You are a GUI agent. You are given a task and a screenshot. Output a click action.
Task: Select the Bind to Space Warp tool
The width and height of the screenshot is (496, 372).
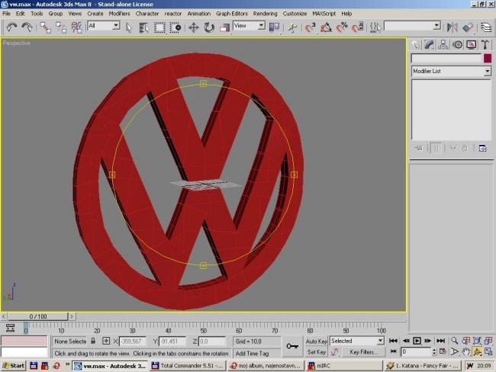pyautogui.click(x=77, y=27)
